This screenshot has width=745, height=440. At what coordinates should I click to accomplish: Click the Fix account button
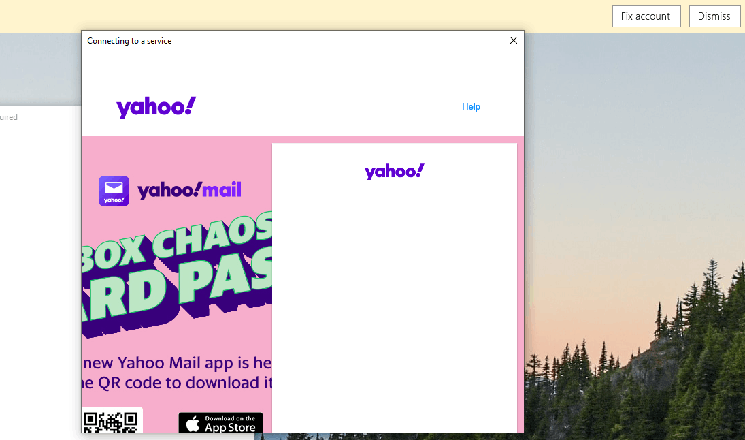[646, 16]
